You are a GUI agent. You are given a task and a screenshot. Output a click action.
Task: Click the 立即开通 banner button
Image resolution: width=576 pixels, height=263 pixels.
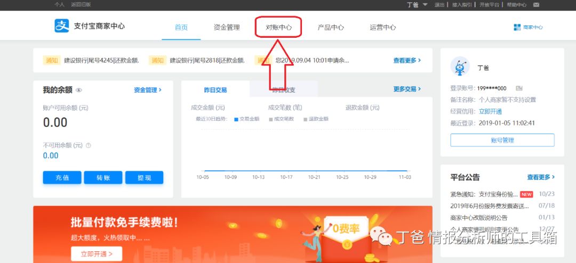pos(96,253)
